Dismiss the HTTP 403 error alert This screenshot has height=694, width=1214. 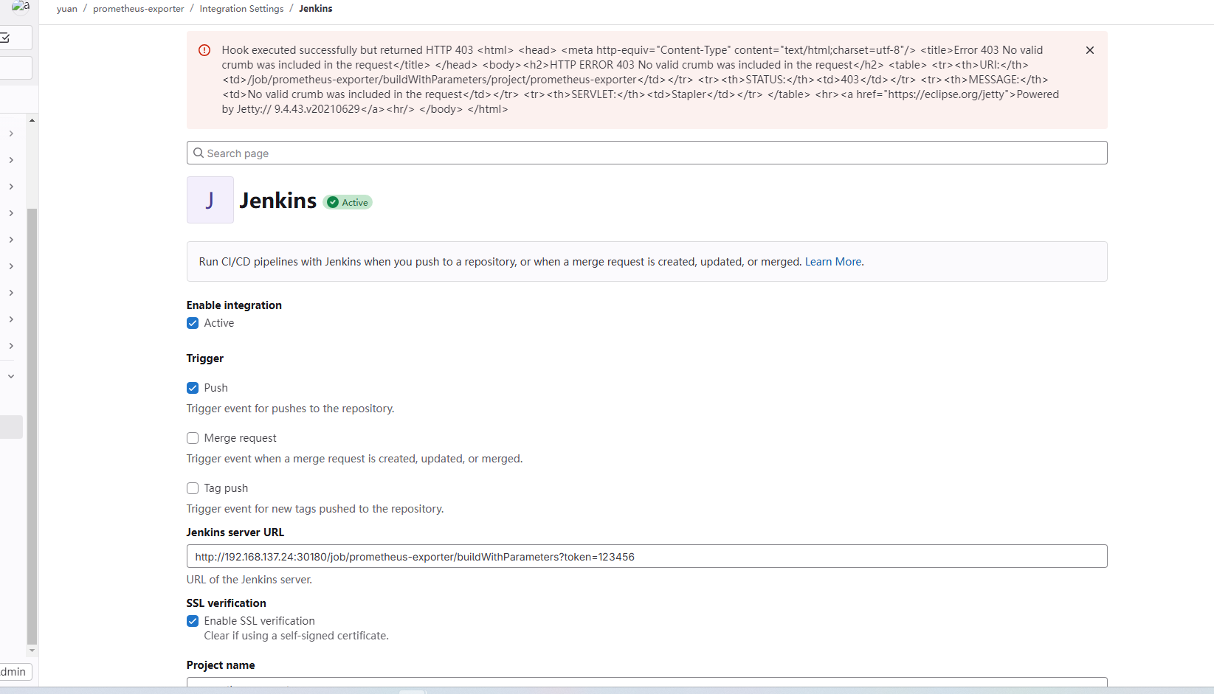click(x=1089, y=50)
